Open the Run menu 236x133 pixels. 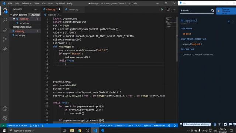tap(51, 3)
